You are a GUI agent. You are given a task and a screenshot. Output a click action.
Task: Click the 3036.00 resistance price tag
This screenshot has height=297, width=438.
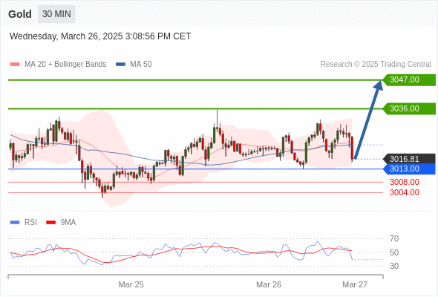click(x=409, y=108)
